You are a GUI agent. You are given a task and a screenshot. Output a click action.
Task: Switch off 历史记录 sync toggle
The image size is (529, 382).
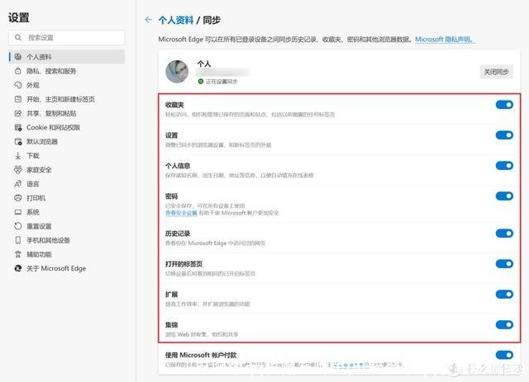click(x=504, y=233)
